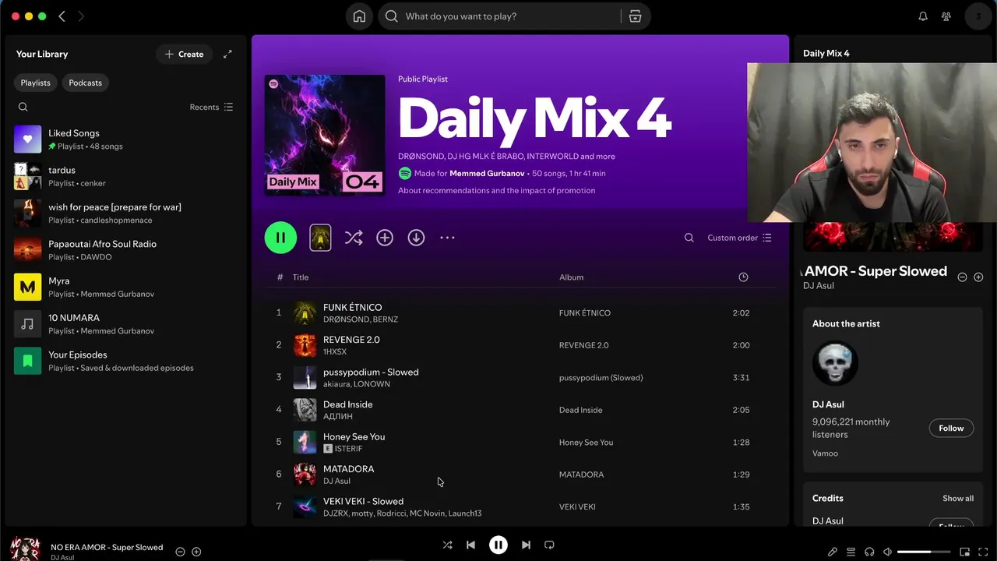The height and width of the screenshot is (561, 997).
Task: Open the MATADORA album link
Action: point(581,475)
